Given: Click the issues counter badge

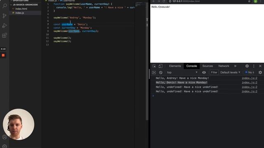Looking at the screenshot, I should [250, 72].
